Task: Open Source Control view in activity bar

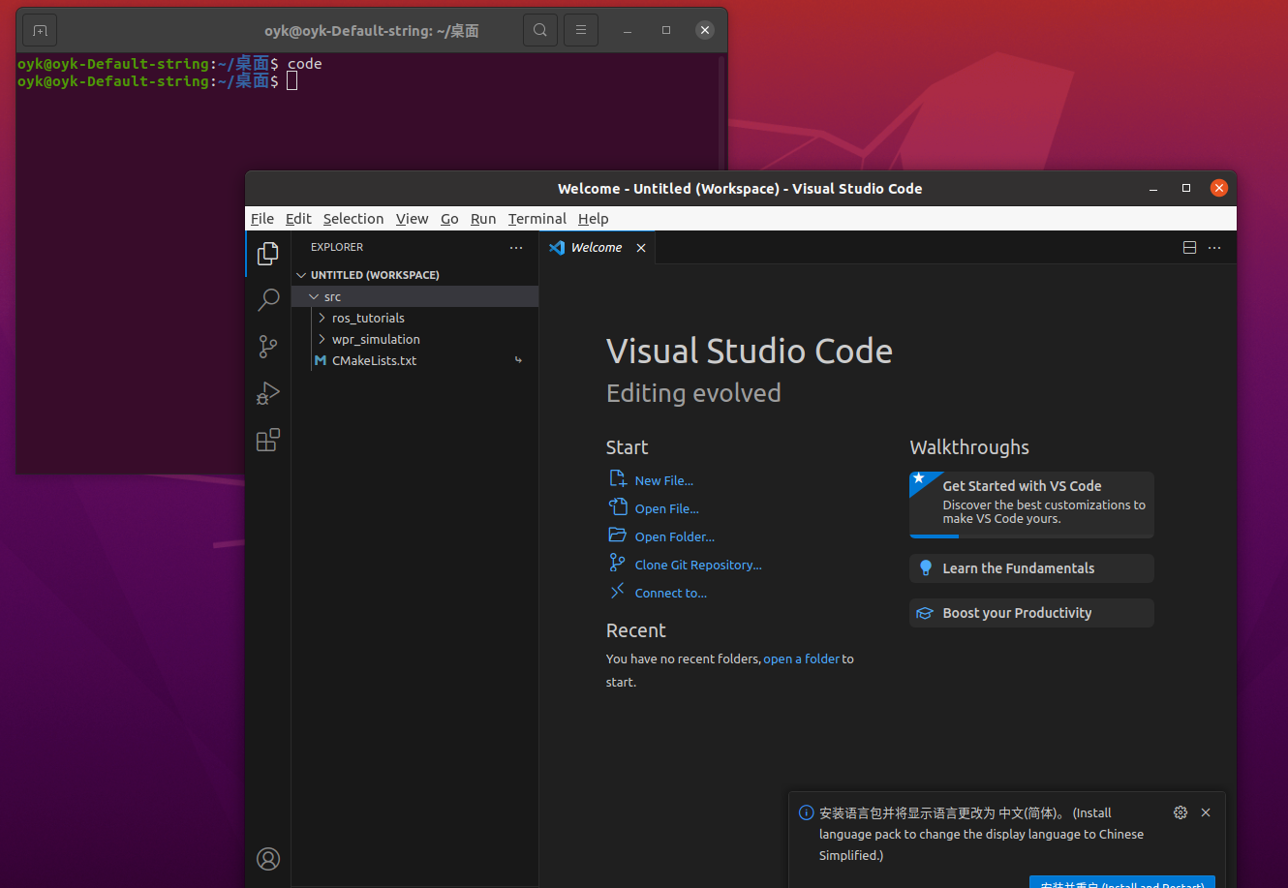Action: 268,347
